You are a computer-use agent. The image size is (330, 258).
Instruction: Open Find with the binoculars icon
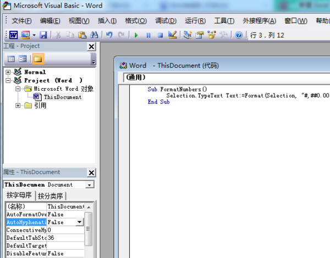tap(94, 35)
